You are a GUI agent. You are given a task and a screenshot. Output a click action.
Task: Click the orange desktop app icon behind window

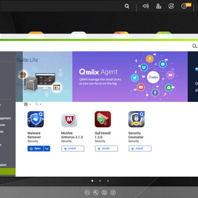36,35
